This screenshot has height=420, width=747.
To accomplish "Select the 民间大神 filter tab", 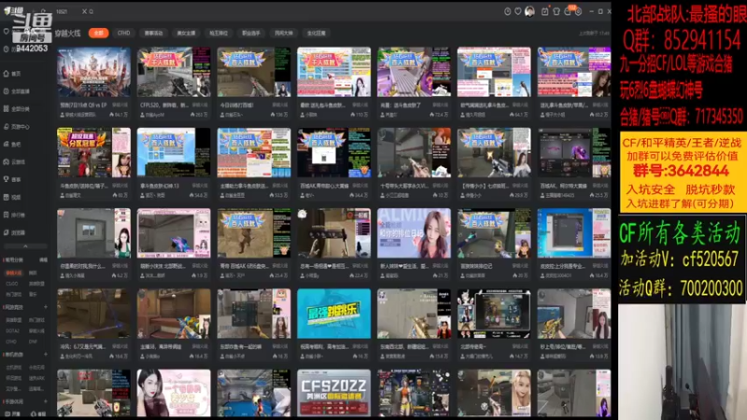I will pos(284,33).
